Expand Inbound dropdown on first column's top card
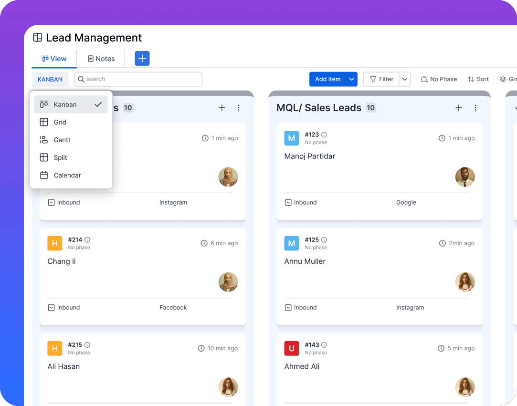Image resolution: width=517 pixels, height=406 pixels. click(51, 202)
